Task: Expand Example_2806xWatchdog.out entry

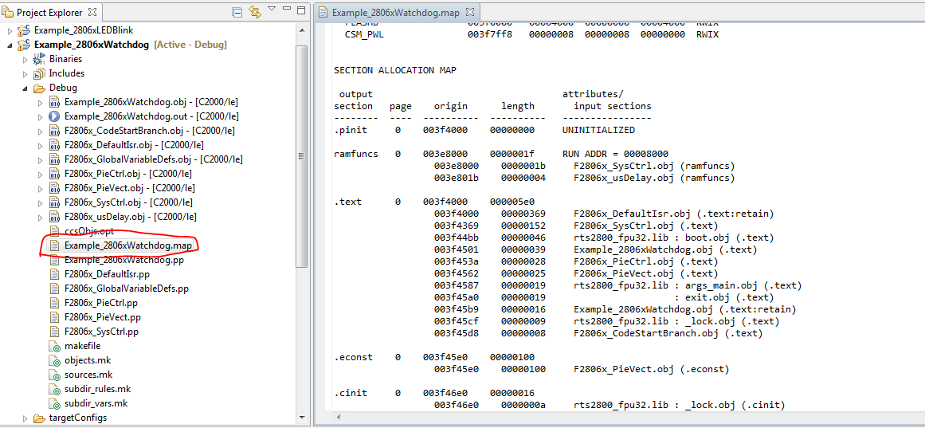Action: pyautogui.click(x=40, y=117)
